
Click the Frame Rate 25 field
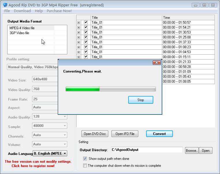(x=45, y=99)
